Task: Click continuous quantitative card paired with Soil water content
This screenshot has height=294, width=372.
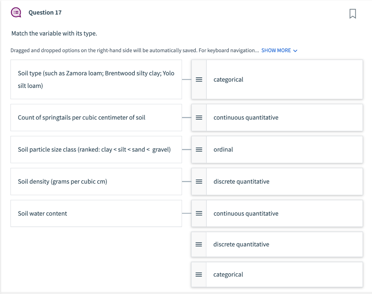Action: click(277, 213)
